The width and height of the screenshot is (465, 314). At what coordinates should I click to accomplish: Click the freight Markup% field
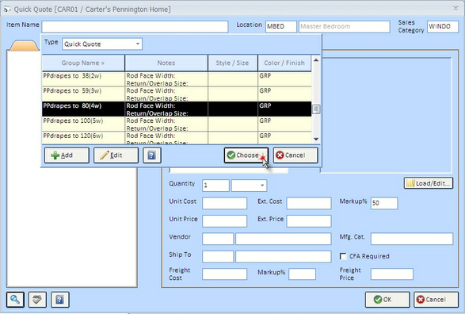302,274
